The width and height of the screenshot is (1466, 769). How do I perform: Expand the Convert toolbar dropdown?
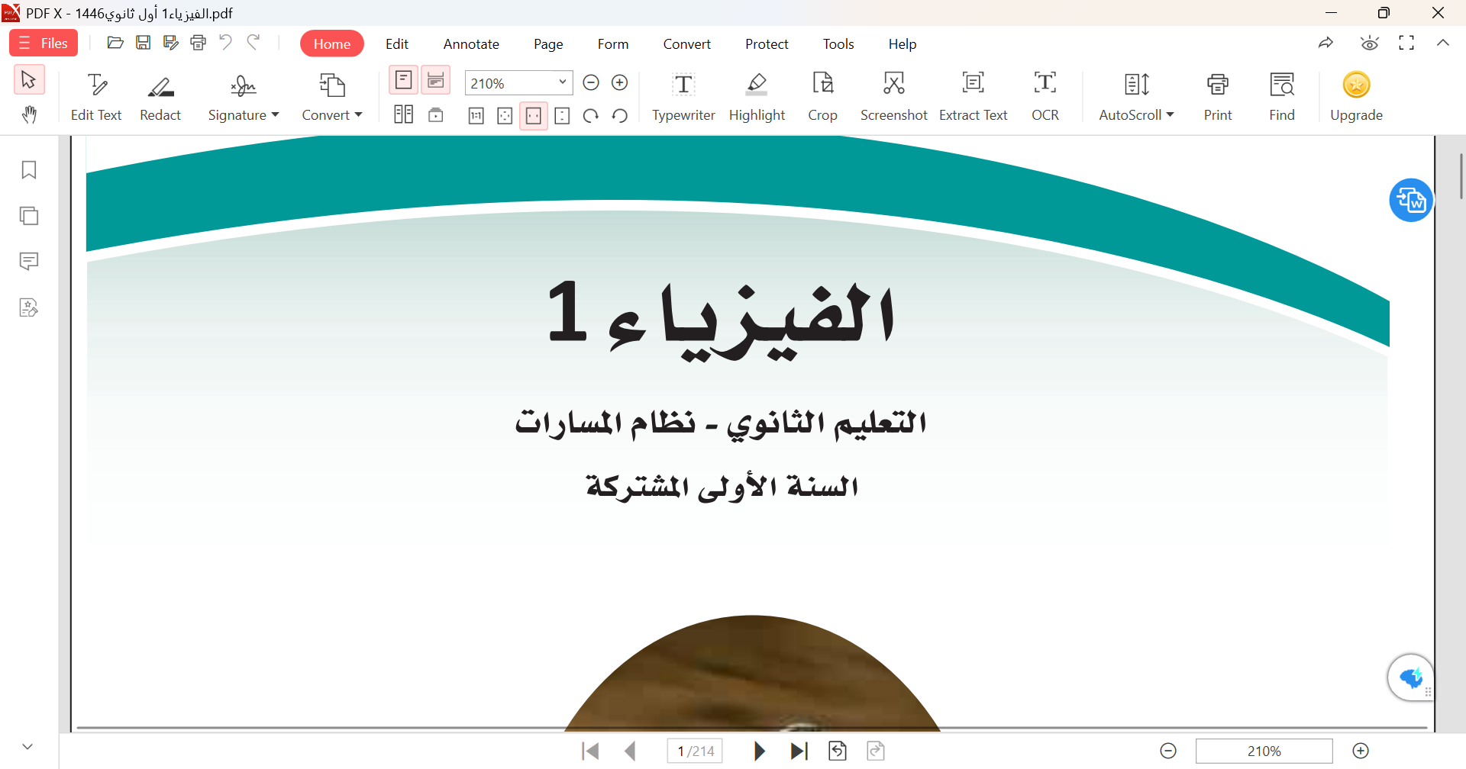point(357,115)
